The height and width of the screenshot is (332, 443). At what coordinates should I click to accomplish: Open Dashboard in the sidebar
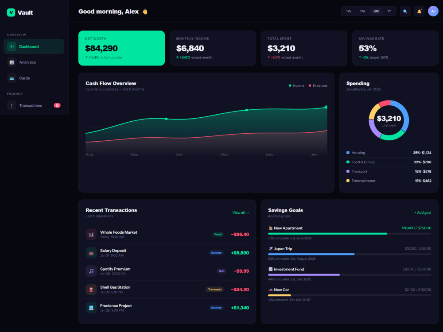tap(34, 46)
